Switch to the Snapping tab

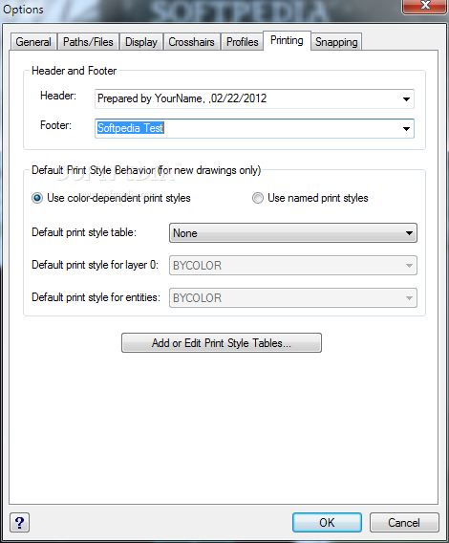(336, 42)
